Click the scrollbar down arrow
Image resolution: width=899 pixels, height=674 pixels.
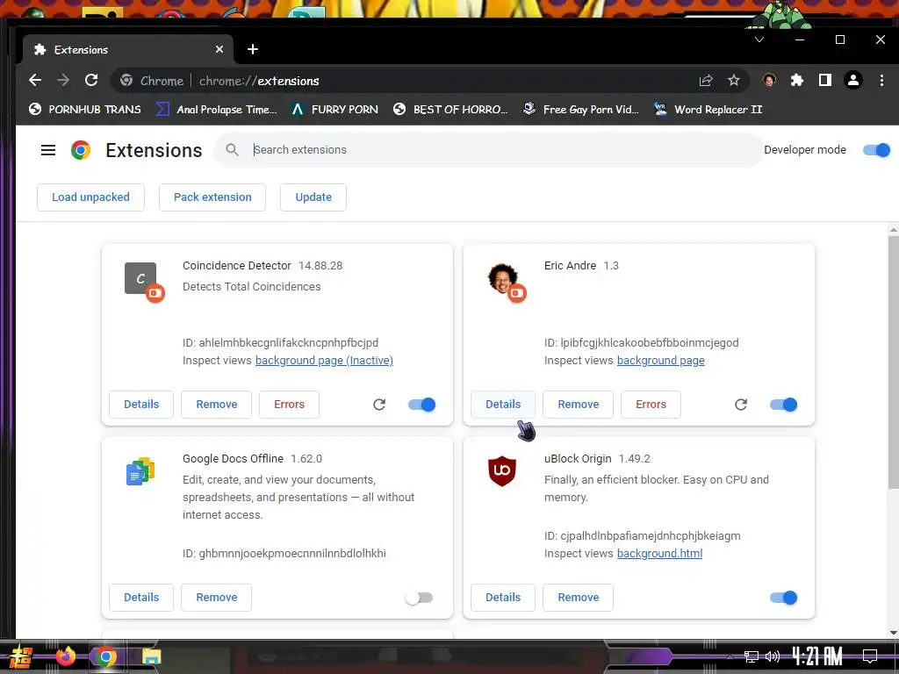coord(893,634)
